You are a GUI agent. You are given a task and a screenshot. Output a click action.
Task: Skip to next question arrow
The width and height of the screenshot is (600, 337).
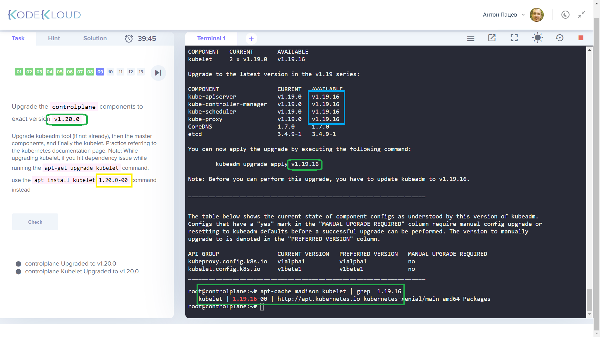[158, 73]
